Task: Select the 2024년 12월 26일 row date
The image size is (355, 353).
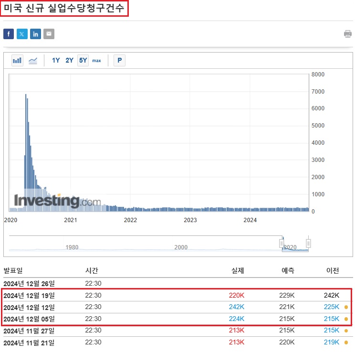Action: (x=29, y=284)
